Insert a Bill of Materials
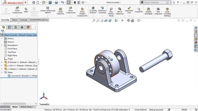This screenshot has height=111, width=198. [120, 11]
